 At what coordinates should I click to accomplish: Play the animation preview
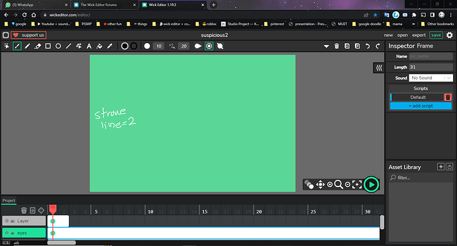[x=372, y=184]
